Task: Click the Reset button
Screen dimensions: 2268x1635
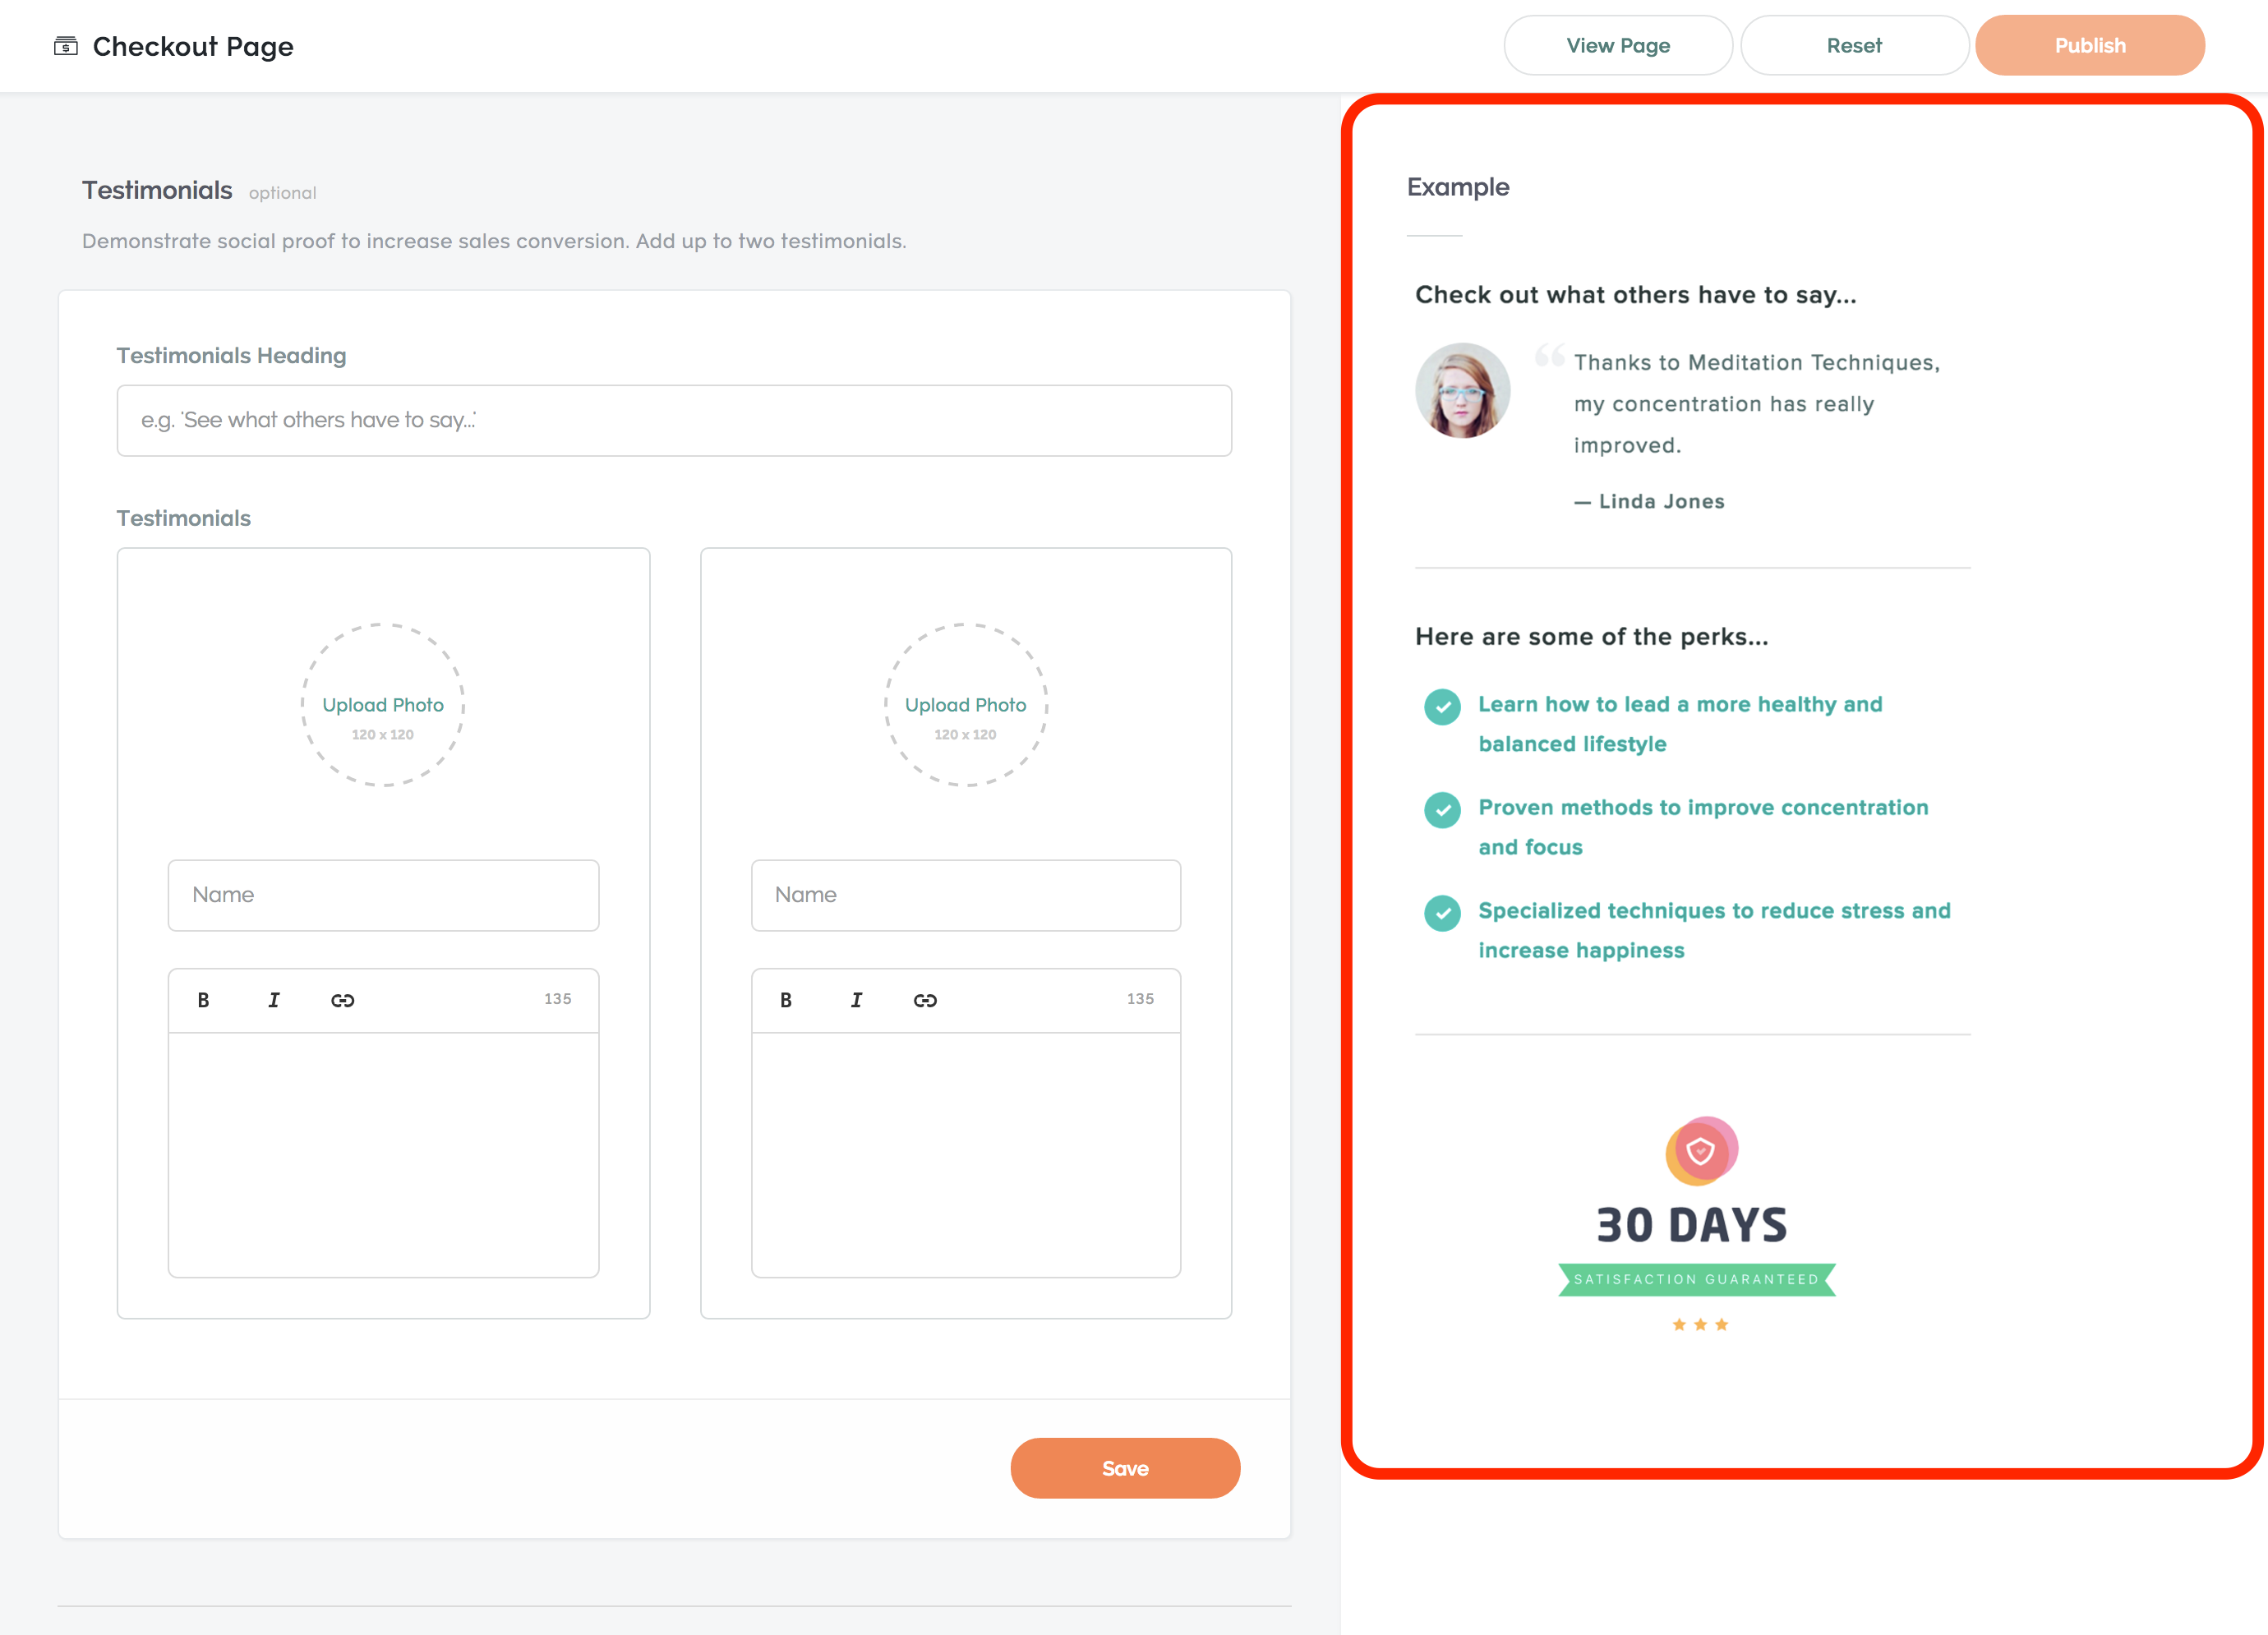Action: point(1854,45)
